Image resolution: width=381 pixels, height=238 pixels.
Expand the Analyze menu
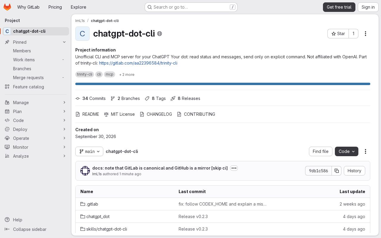(36, 156)
